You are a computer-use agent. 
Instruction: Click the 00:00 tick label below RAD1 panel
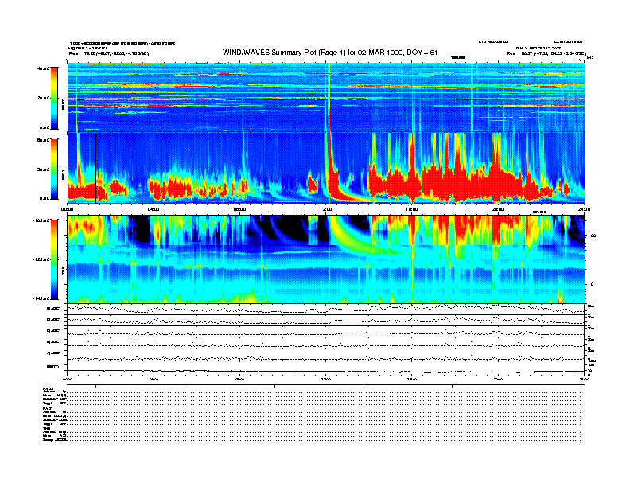[x=67, y=209]
